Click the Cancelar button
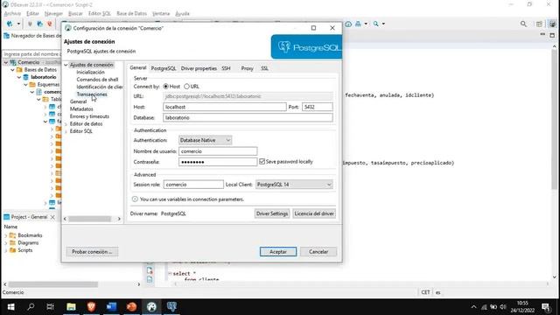The image size is (560, 315). pos(318,252)
